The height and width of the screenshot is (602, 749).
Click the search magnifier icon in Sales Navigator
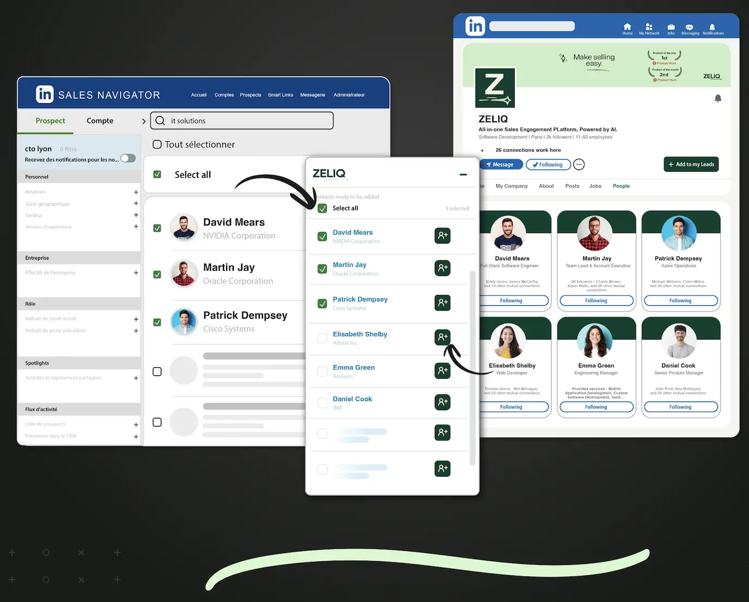tap(160, 121)
